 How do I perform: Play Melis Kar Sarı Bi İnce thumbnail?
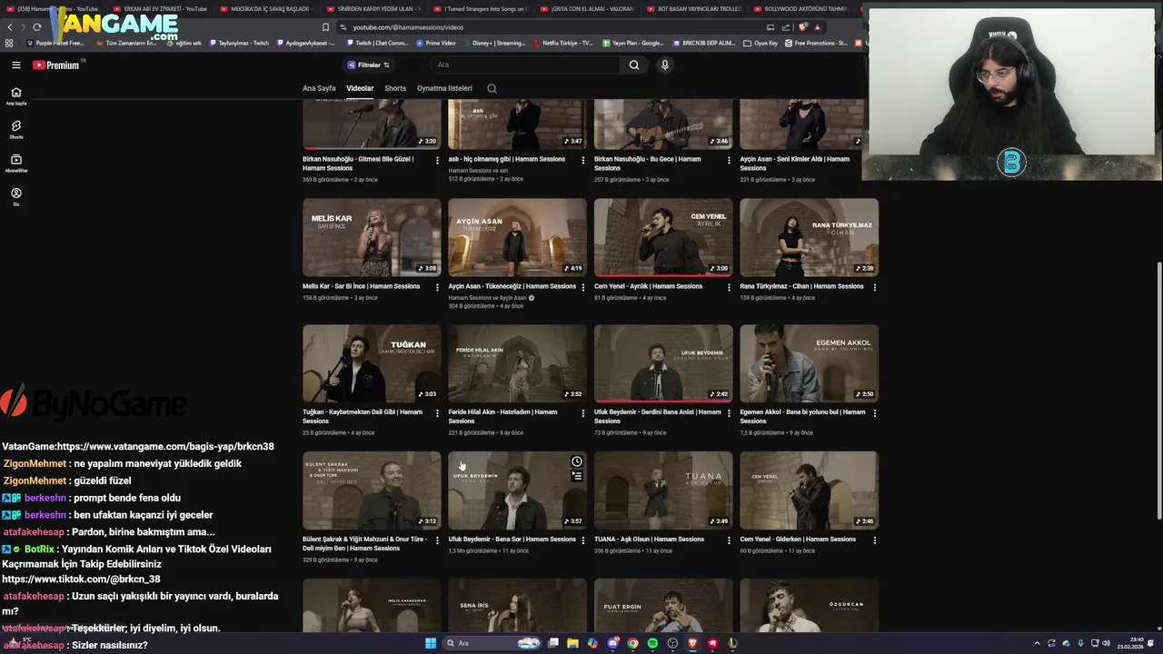[372, 237]
